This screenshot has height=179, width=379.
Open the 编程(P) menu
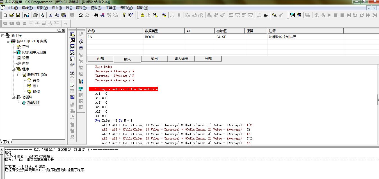pyautogui.click(x=81, y=8)
